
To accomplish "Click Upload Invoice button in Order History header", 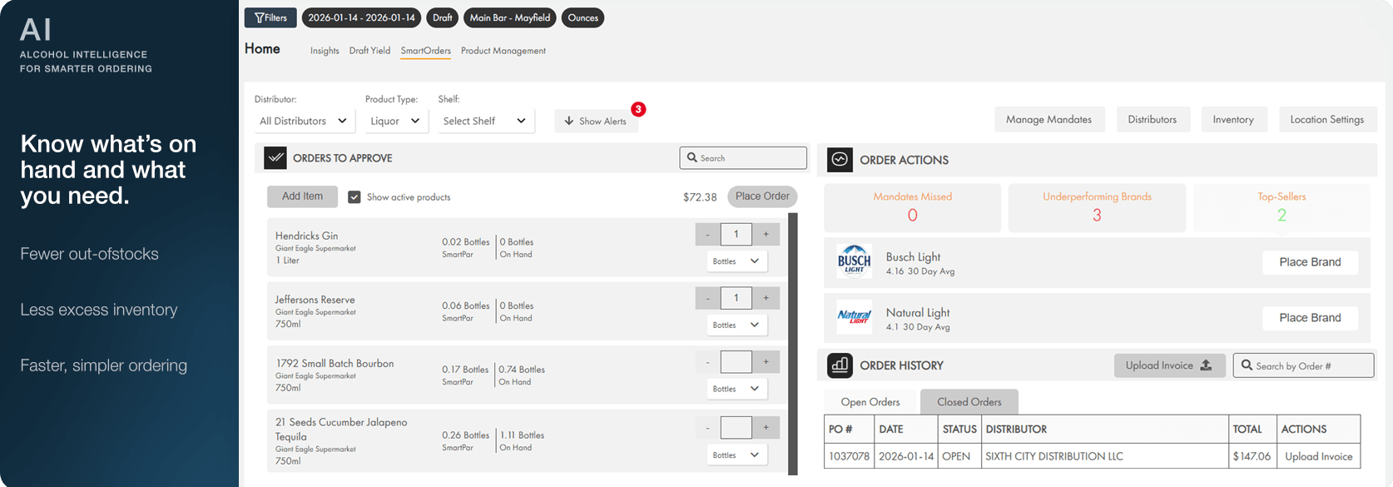I will [1169, 365].
